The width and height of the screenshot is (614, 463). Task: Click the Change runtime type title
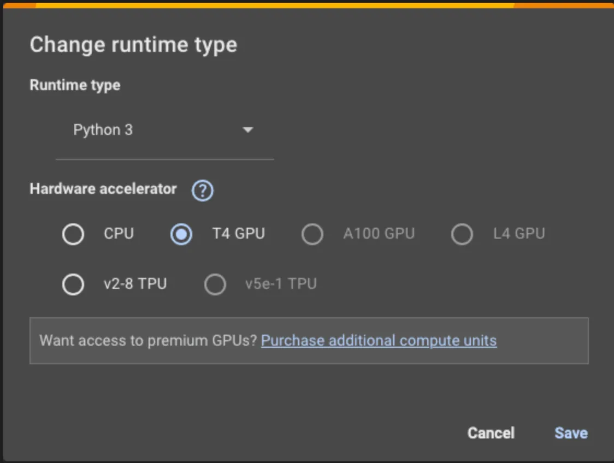[134, 45]
